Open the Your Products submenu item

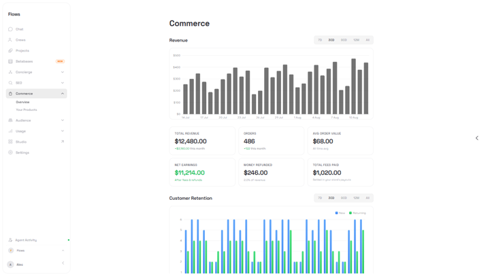click(x=27, y=110)
